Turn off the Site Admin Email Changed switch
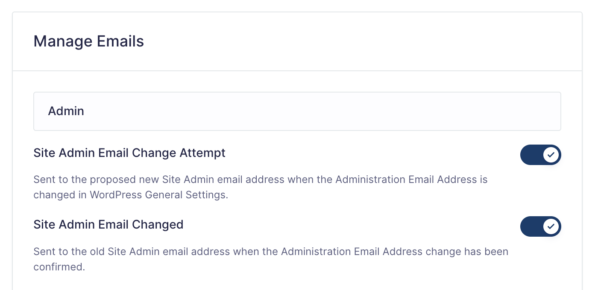 coord(540,226)
